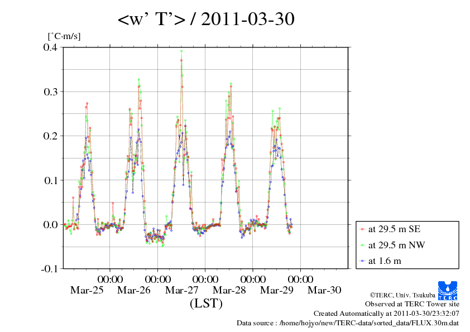
Task: Click the y-axis value -0.1
Action: coord(49,269)
